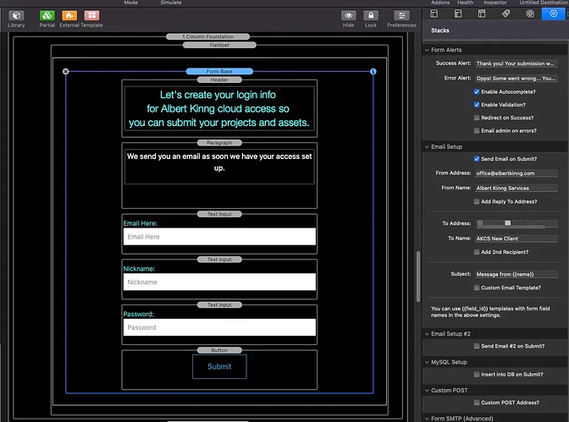Open the Inspector item
The image size is (569, 422).
[495, 3]
